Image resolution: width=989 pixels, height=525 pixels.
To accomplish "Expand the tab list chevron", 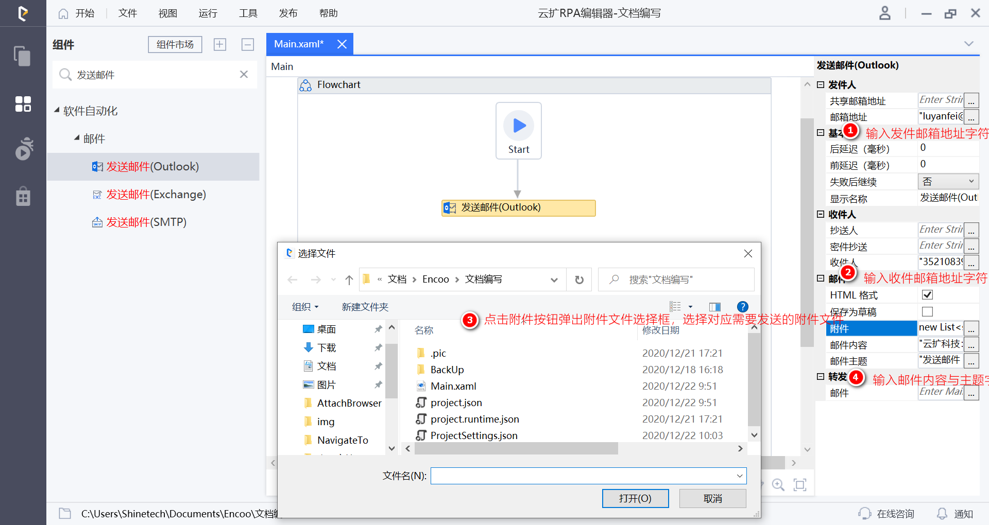I will click(x=969, y=44).
